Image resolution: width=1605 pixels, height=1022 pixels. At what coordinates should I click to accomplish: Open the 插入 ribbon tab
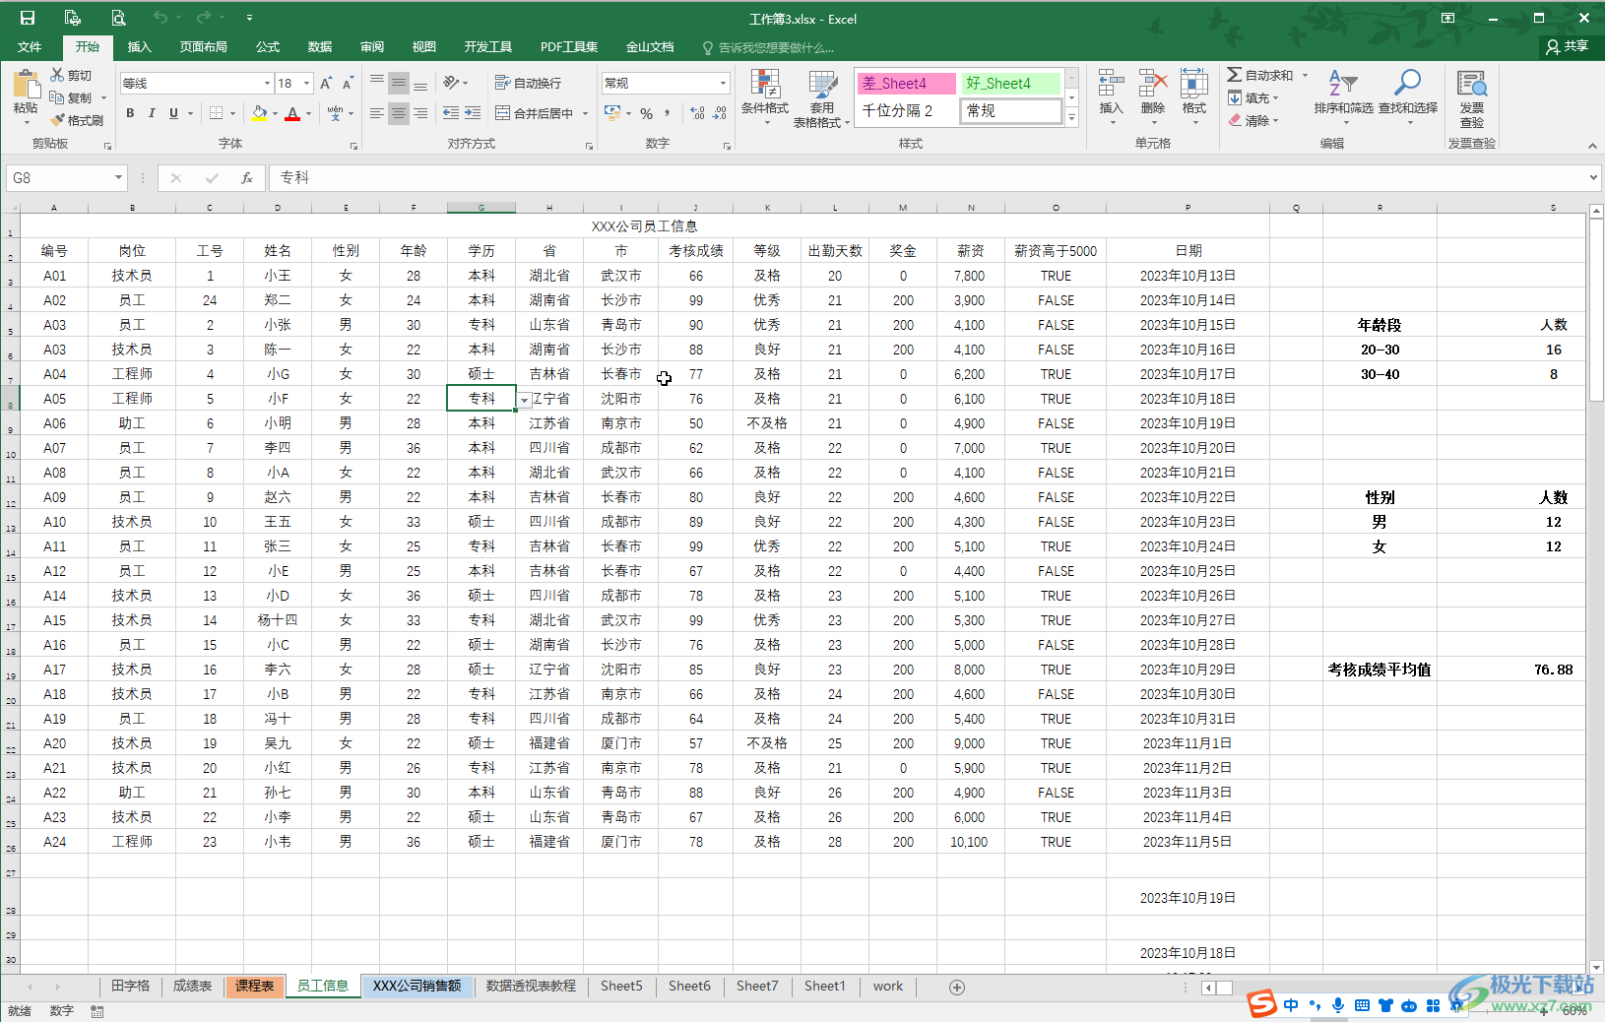[x=140, y=47]
